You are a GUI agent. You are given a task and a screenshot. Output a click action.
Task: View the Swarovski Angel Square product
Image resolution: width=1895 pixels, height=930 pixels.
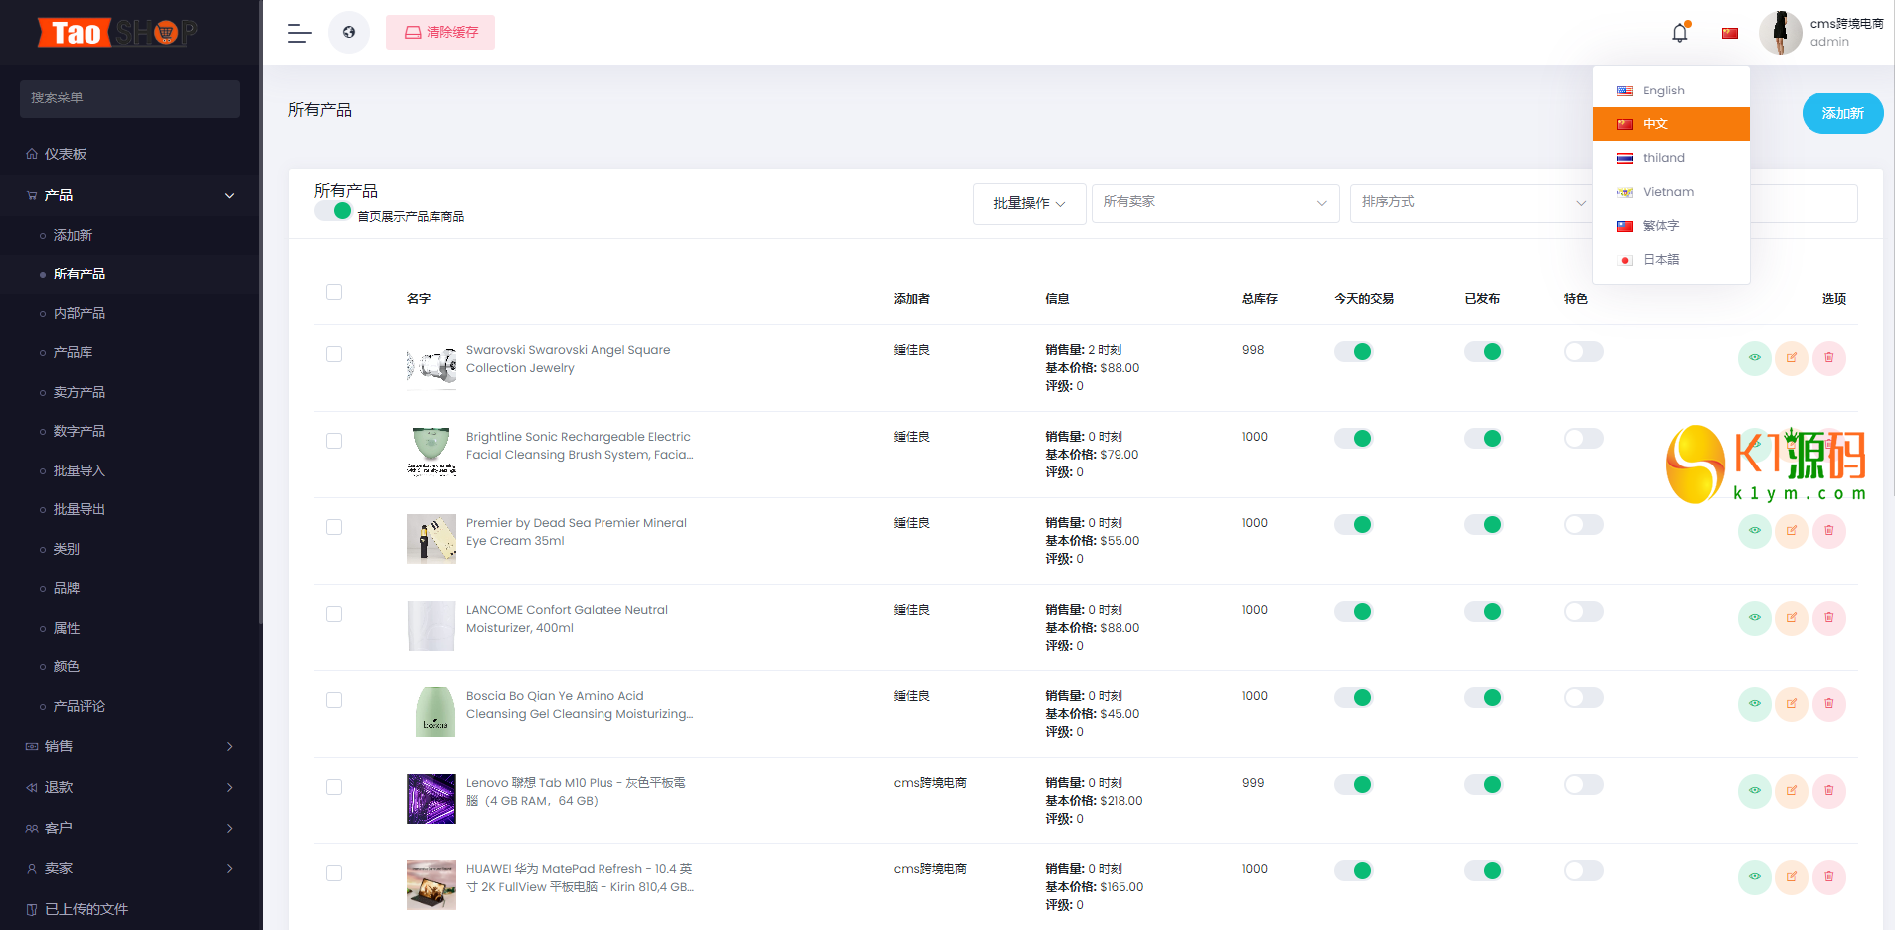[1754, 358]
